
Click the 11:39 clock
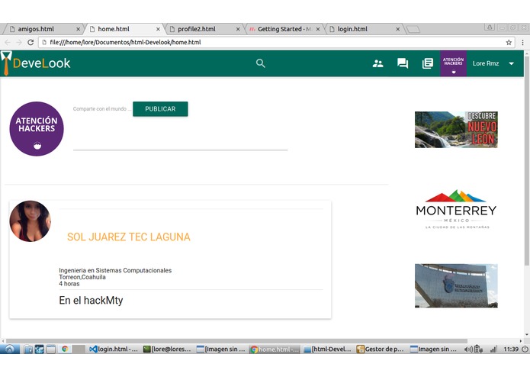511,349
